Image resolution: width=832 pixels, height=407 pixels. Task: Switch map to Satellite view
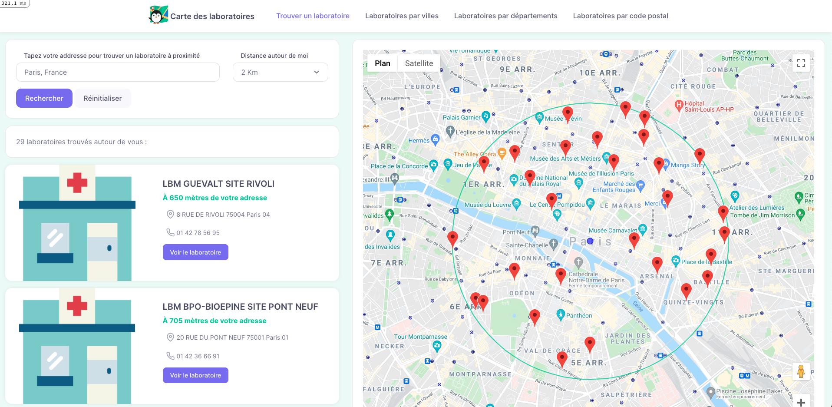419,63
